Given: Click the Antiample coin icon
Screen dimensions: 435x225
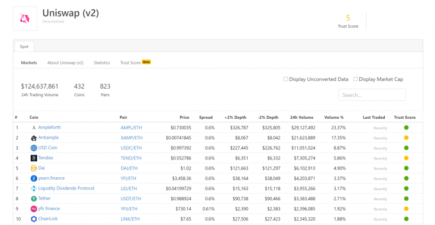Looking at the screenshot, I should (34, 138).
